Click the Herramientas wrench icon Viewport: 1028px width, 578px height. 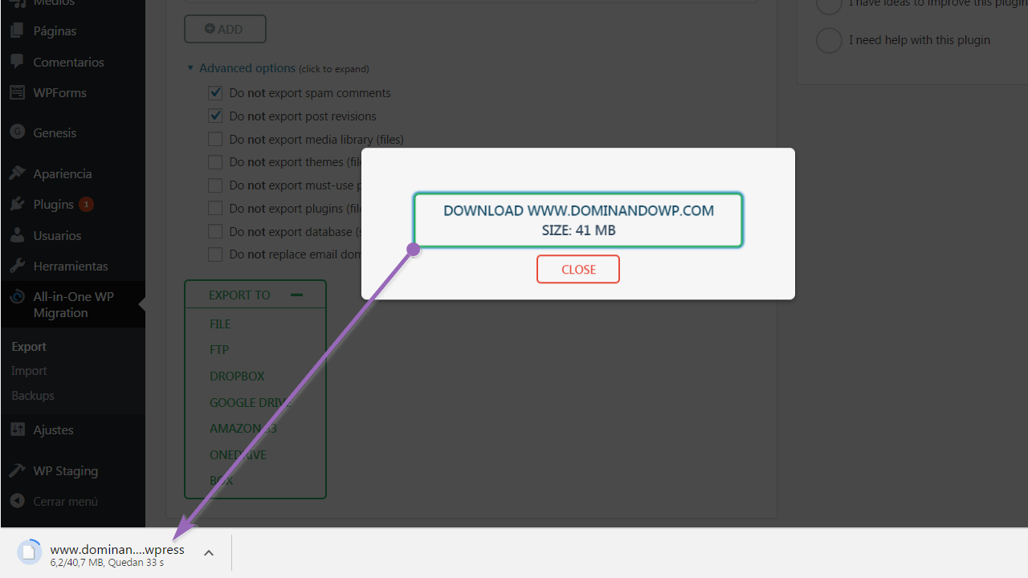tap(17, 266)
